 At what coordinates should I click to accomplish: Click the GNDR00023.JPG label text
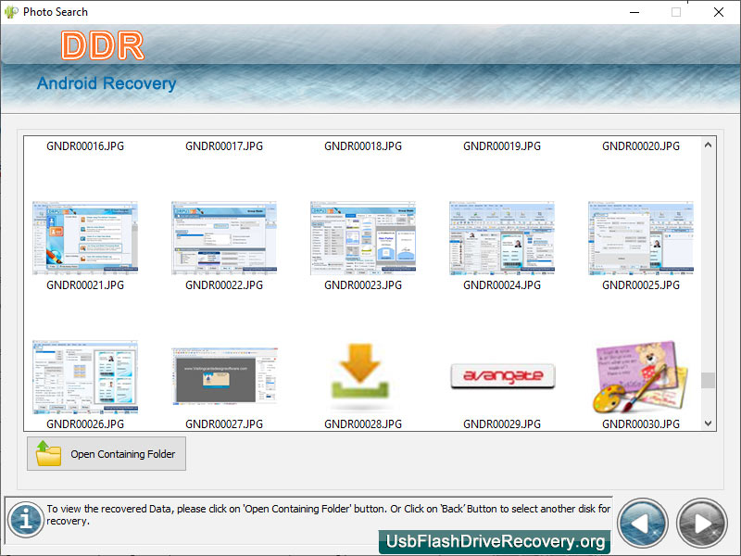pyautogui.click(x=363, y=285)
